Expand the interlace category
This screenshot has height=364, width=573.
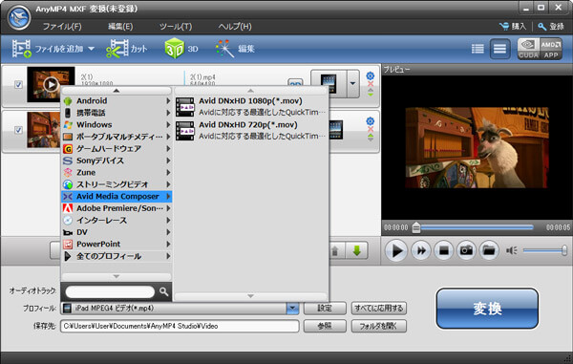click(x=117, y=221)
